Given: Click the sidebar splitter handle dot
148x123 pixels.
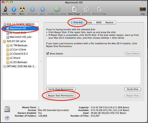Looking at the screenshot, I should point(41,61).
